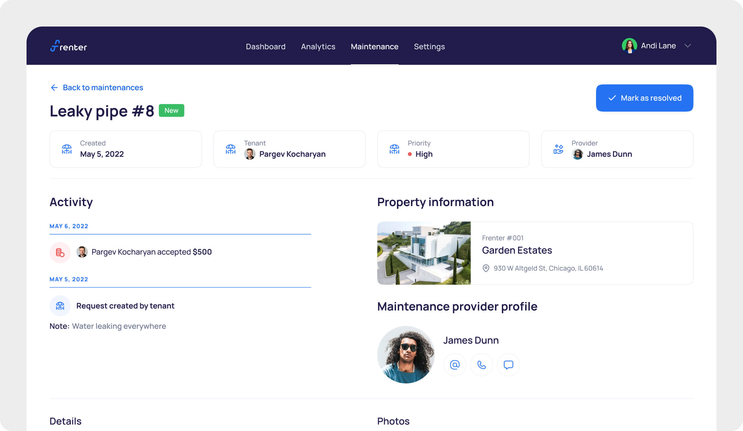The image size is (743, 431).
Task: Click the Provider card hand sparkle icon
Action: click(x=558, y=149)
